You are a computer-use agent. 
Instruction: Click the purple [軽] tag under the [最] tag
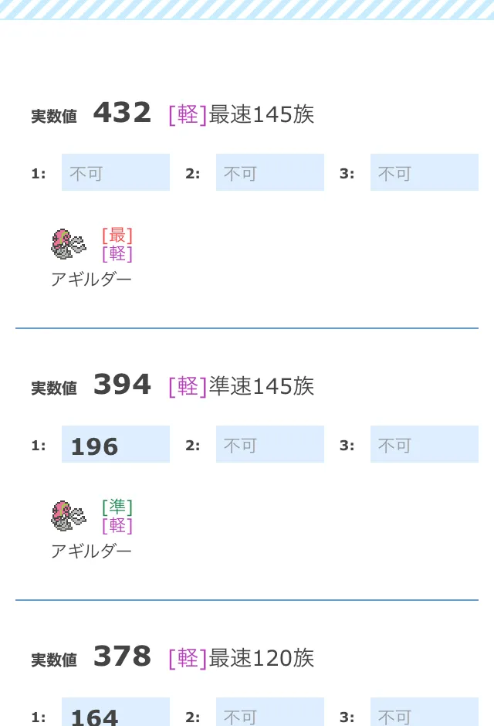click(117, 254)
